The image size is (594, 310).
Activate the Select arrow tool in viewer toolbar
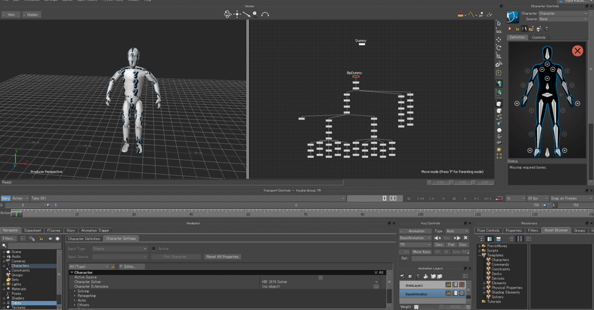(x=499, y=23)
